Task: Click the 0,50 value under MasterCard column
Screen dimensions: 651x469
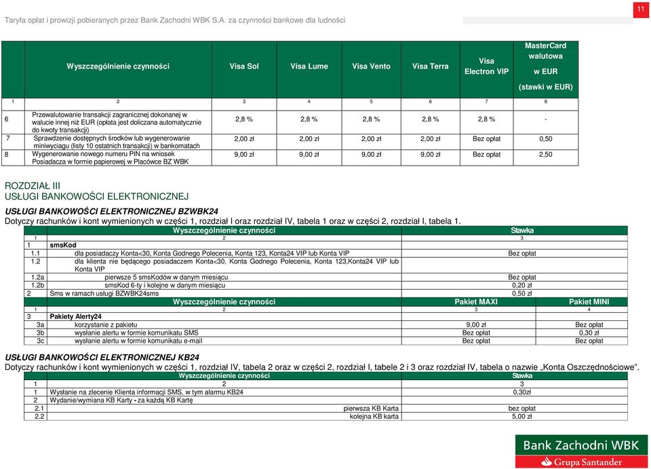Action: tap(545, 138)
